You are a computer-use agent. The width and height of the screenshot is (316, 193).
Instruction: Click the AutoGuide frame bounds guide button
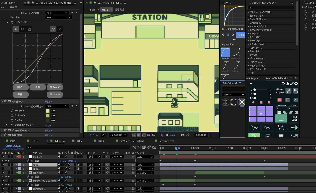pos(234,102)
